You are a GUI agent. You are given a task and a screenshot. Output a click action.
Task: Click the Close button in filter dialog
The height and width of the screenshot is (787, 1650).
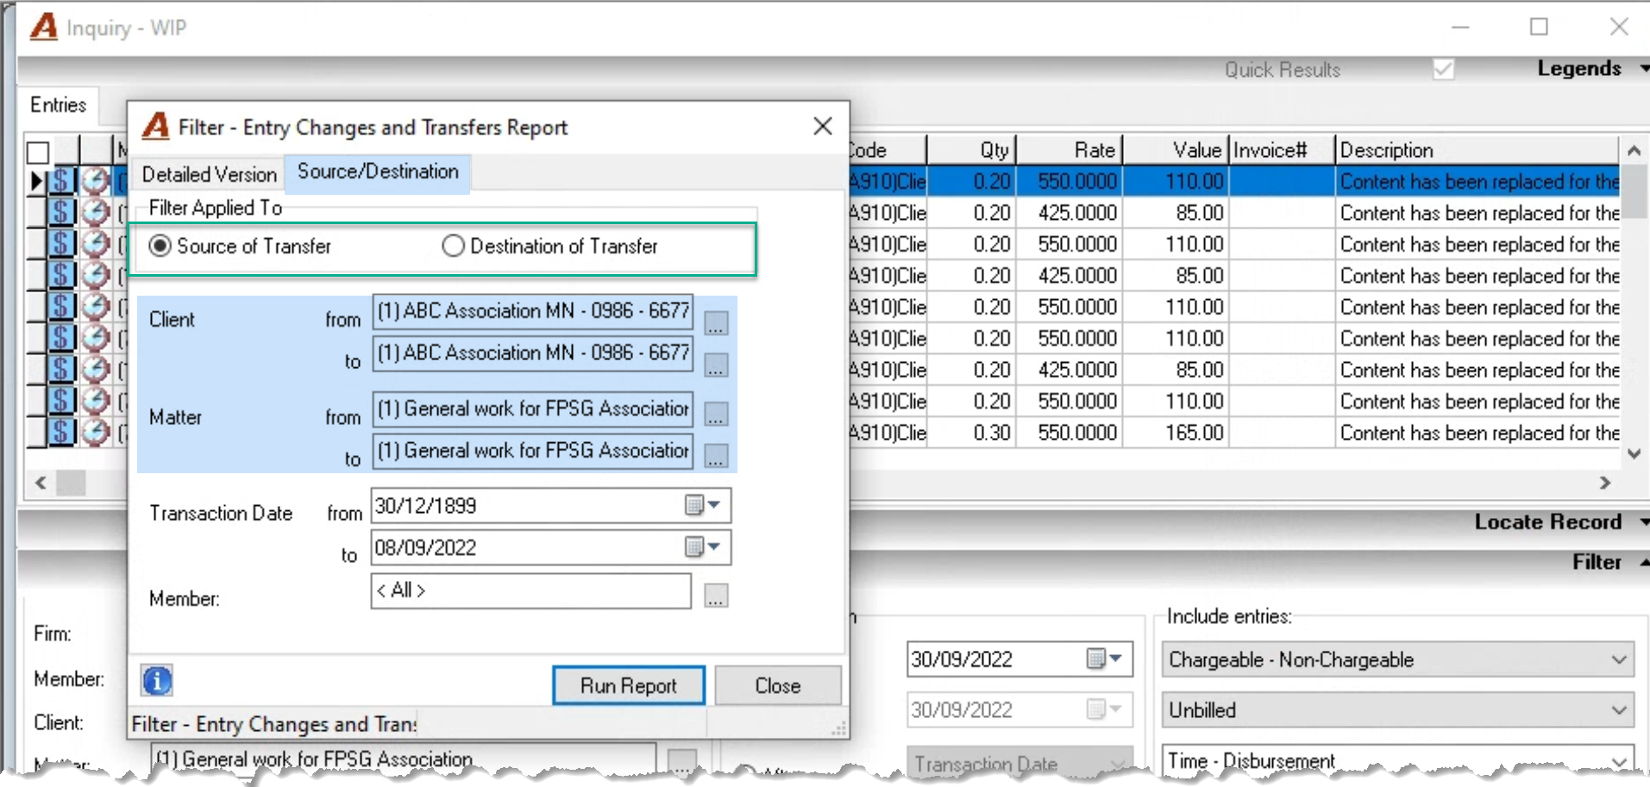coord(778,685)
